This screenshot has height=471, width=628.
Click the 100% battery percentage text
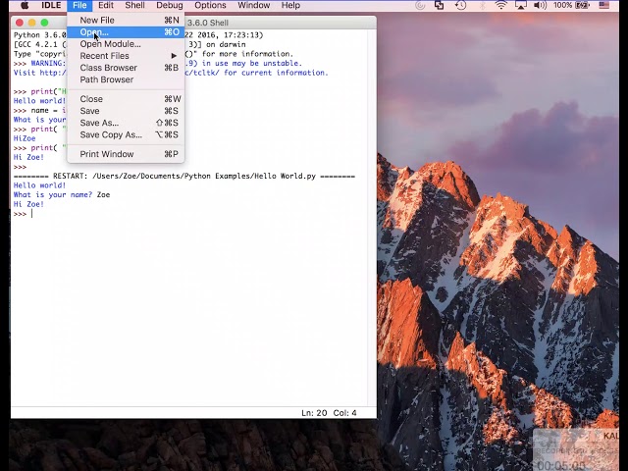pos(562,5)
